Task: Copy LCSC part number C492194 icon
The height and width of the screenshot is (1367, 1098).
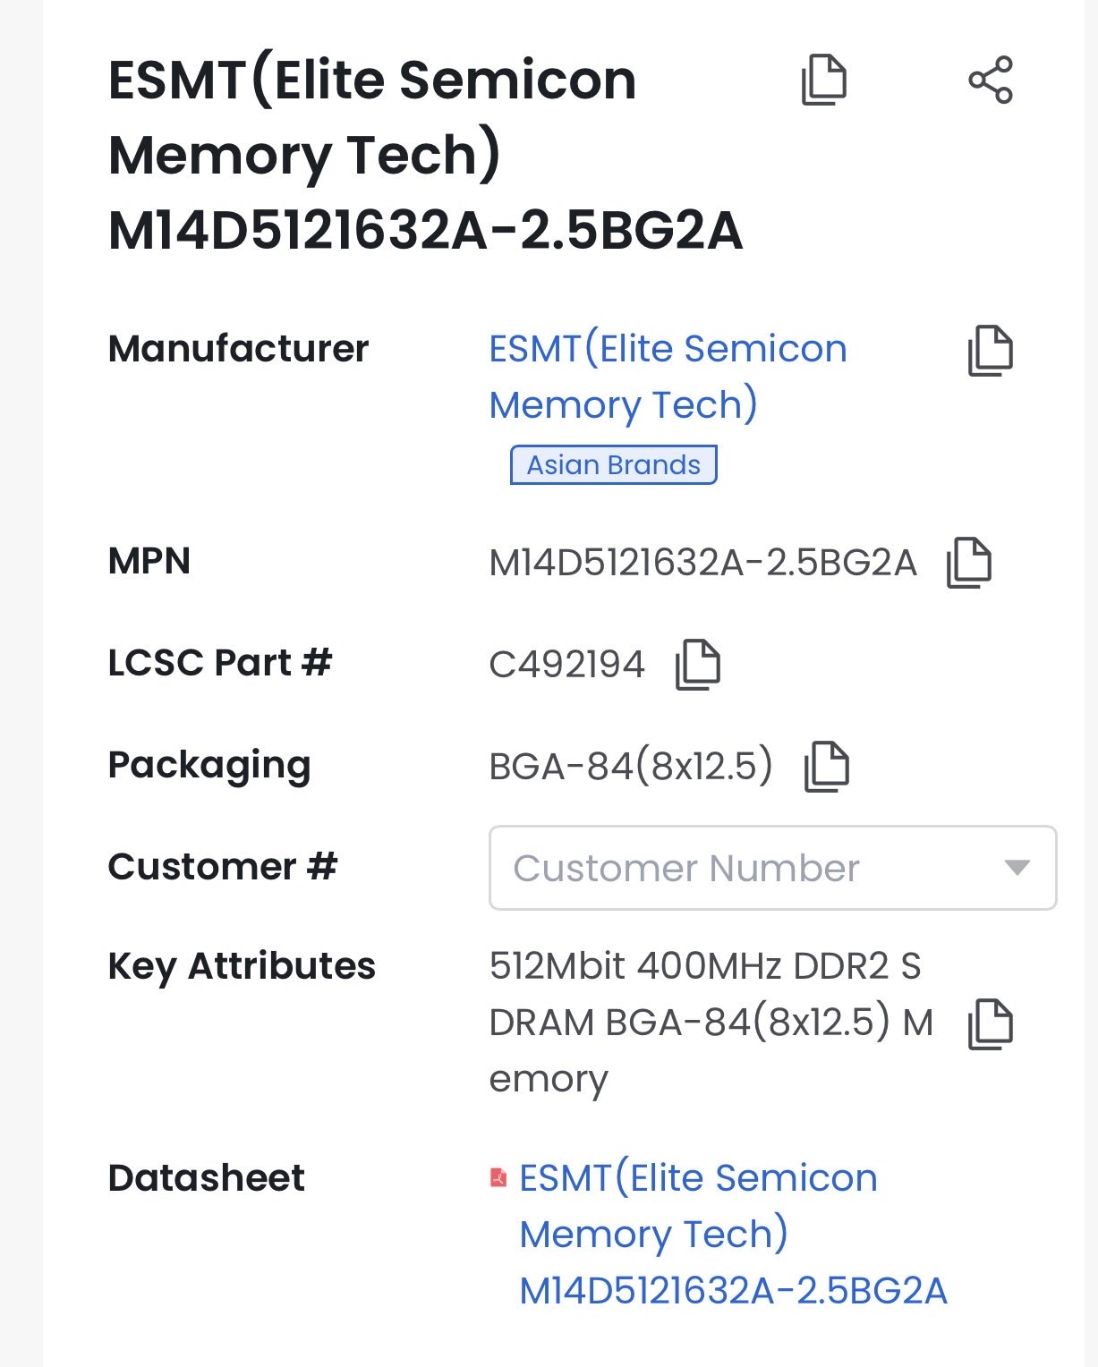Action: 698,665
